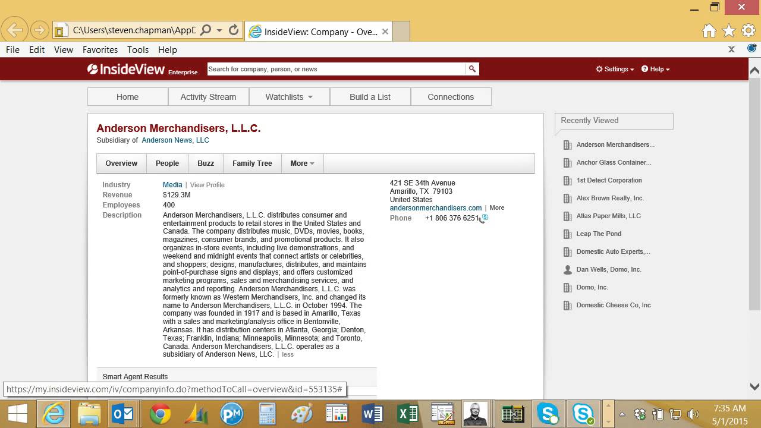Screen dimensions: 761x428
Task: Open the Anderson News, LLC parent link
Action: [x=175, y=140]
